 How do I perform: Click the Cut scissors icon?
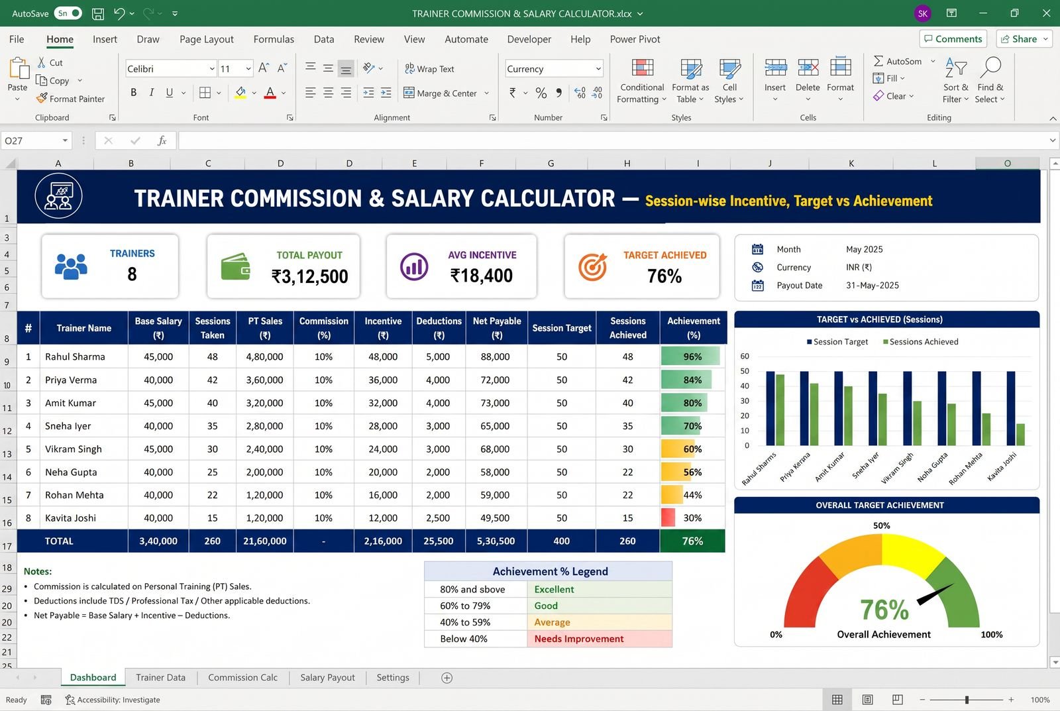(x=42, y=62)
